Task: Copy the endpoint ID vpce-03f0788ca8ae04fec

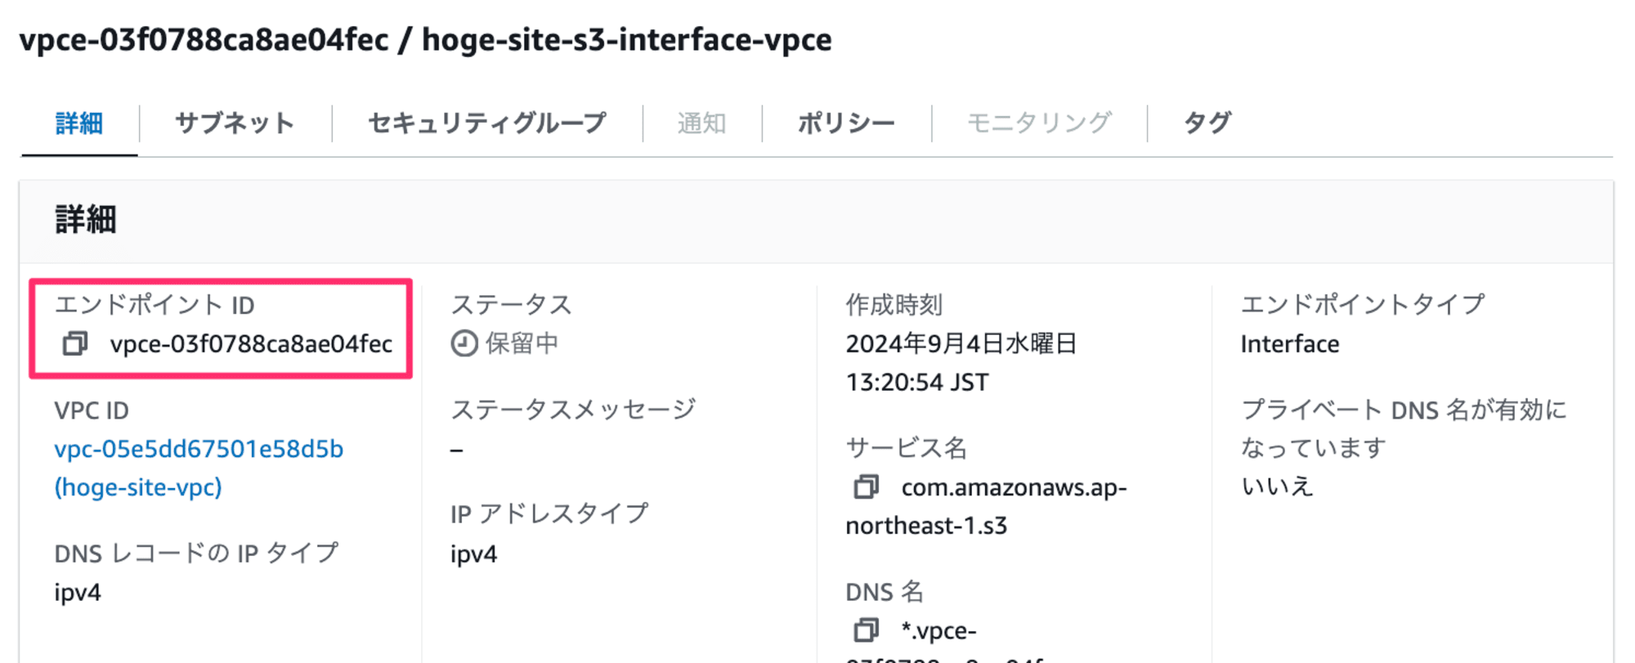Action: click(75, 343)
